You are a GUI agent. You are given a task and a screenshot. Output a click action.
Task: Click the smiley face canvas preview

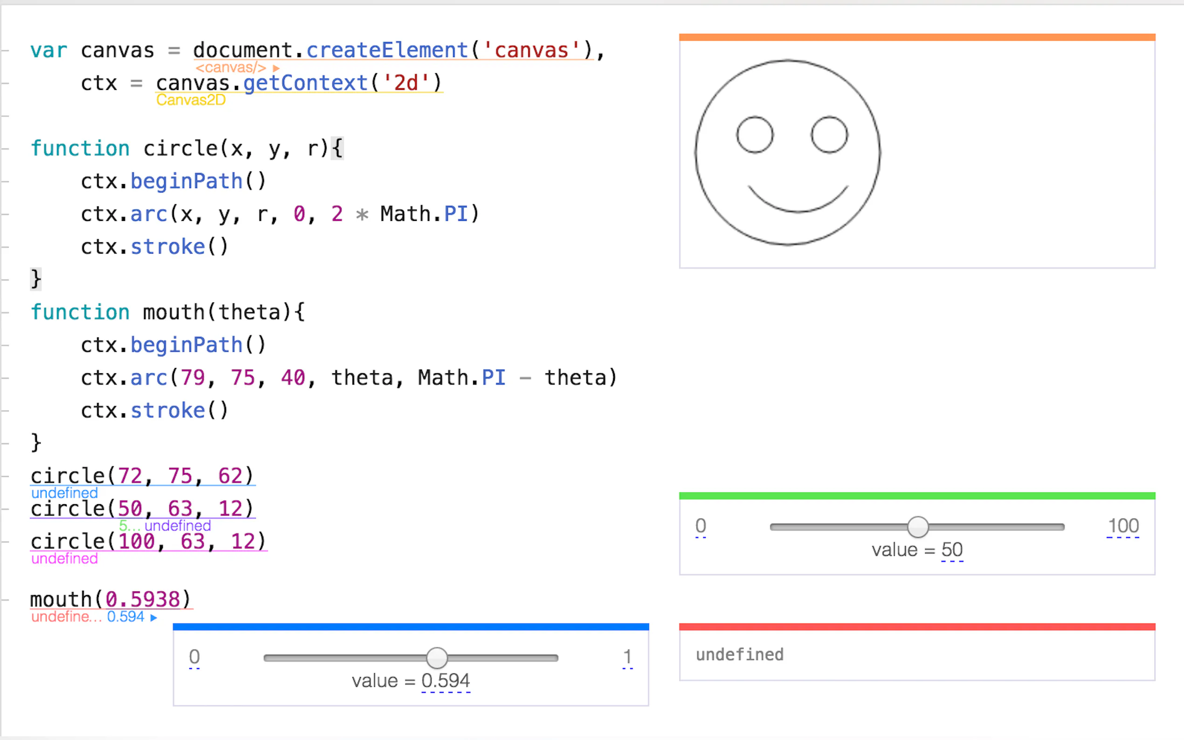pos(787,153)
